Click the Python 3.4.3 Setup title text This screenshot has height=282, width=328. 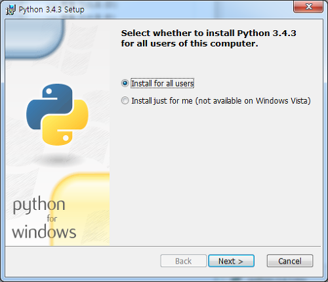[51, 10]
